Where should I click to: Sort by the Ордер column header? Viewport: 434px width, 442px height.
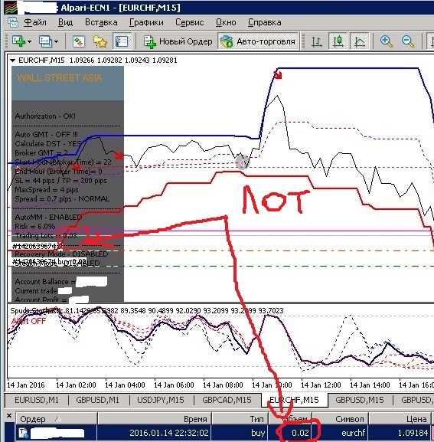click(x=57, y=419)
